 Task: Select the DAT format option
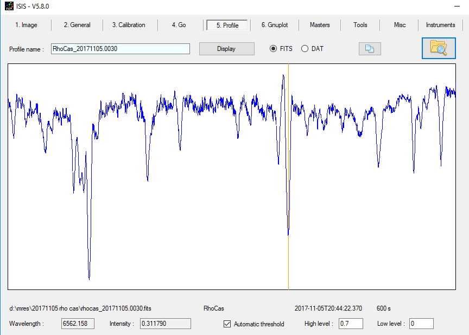coord(305,49)
